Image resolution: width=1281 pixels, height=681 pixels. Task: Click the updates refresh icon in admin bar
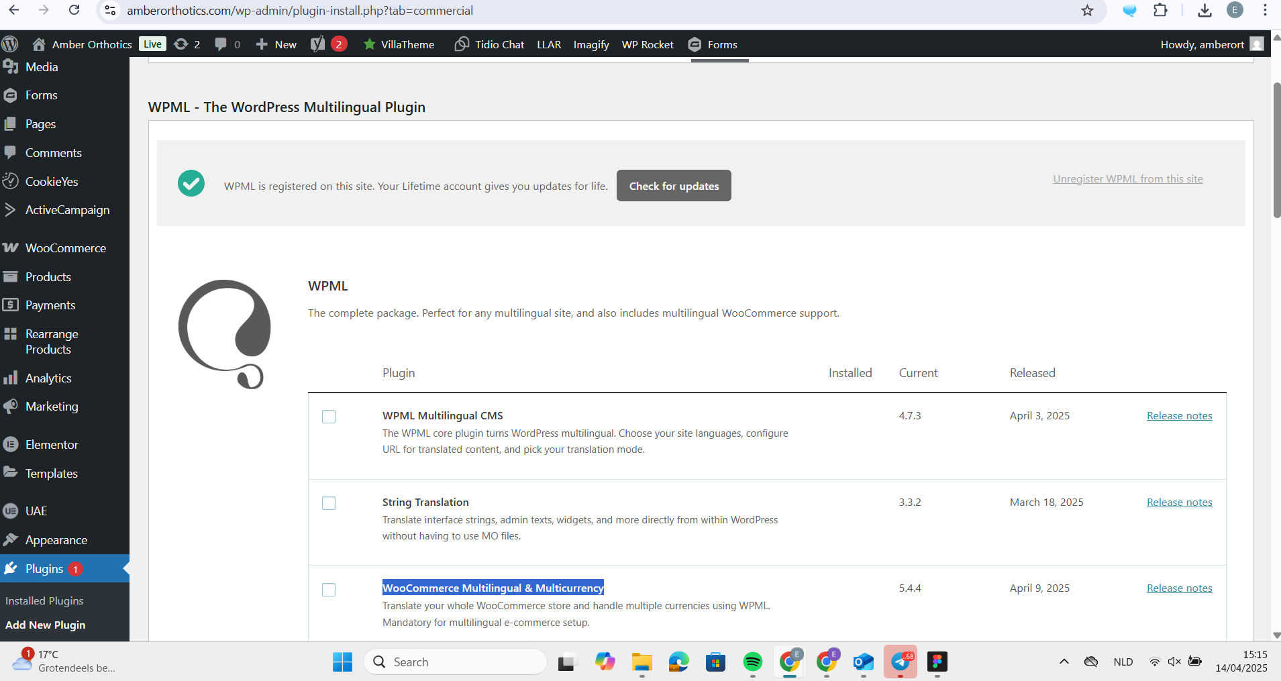[181, 44]
